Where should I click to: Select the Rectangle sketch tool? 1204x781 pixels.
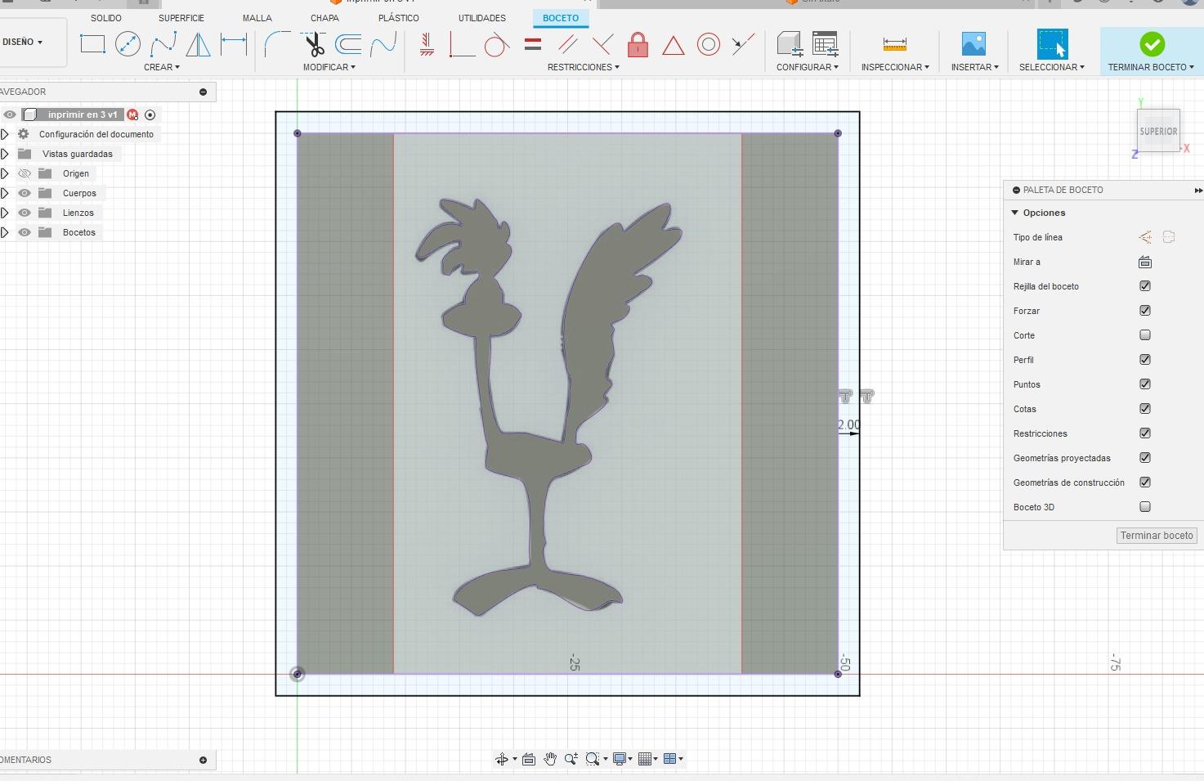click(92, 44)
